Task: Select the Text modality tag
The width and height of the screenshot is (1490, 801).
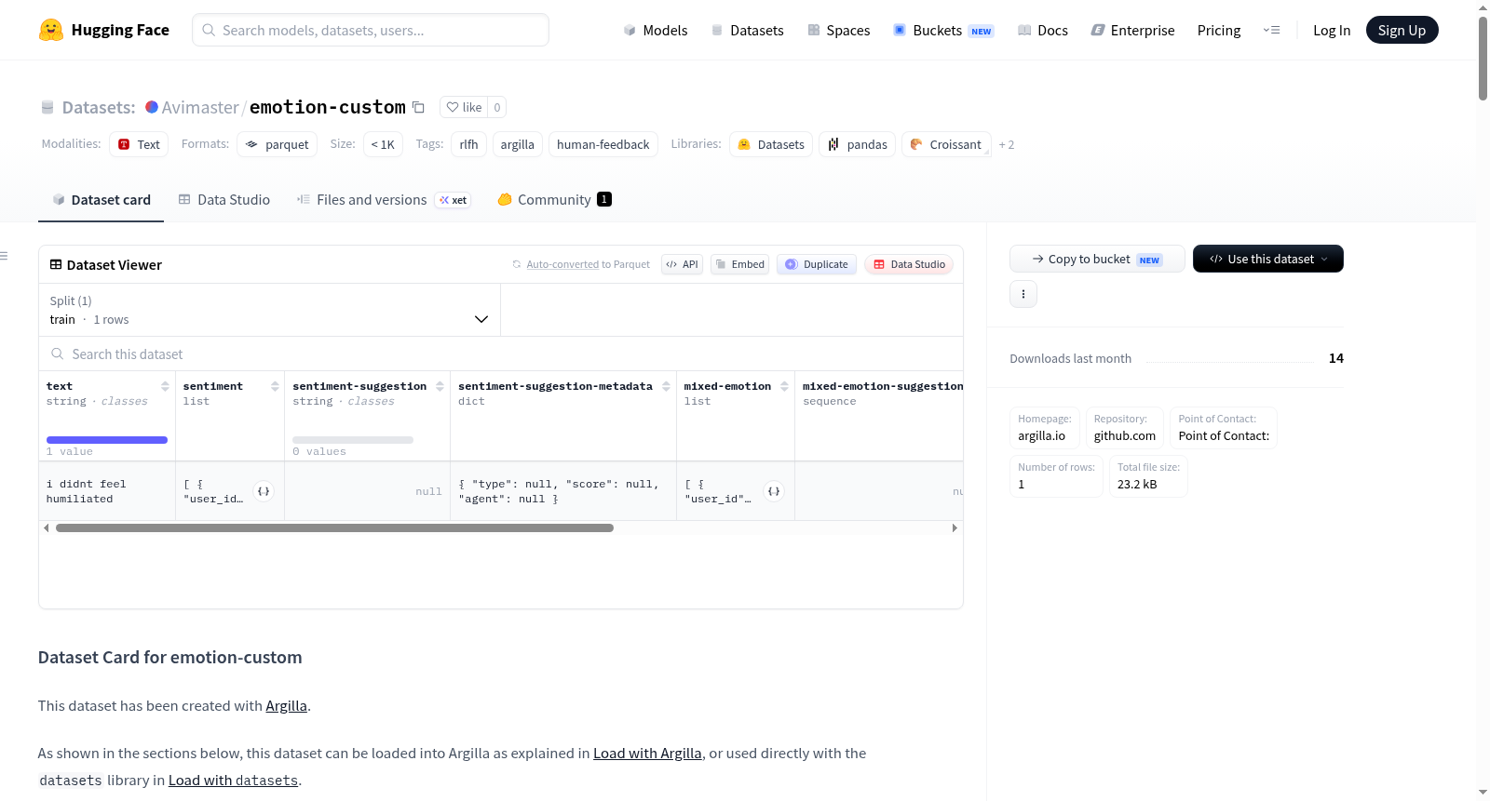Action: point(139,144)
